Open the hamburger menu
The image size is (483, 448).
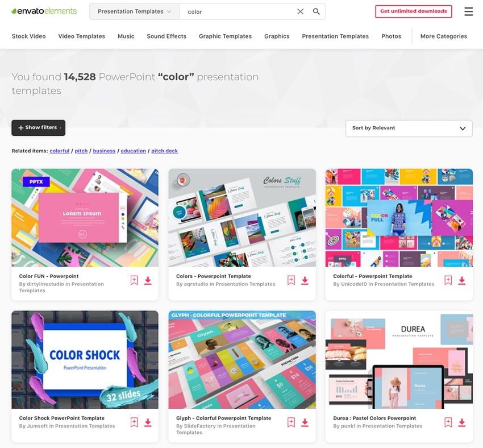[469, 11]
